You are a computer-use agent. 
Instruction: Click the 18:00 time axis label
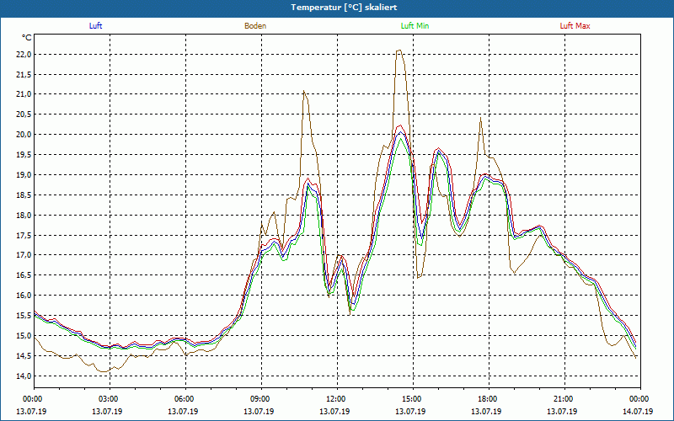486,399
